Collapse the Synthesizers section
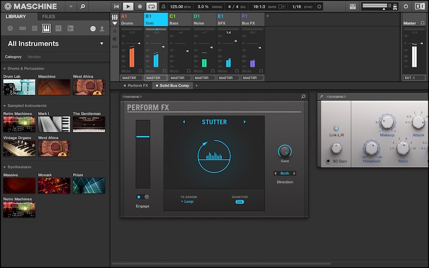429x268 pixels. pyautogui.click(x=5, y=167)
